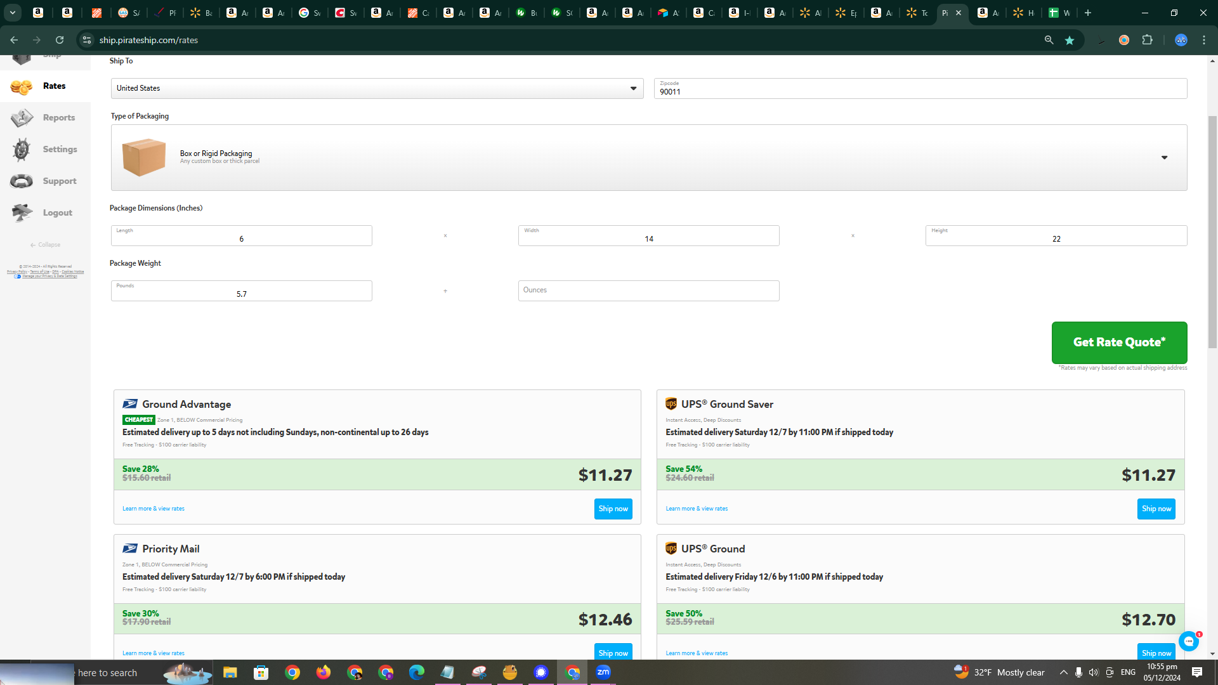Open the Cookies Notice link
Image resolution: width=1218 pixels, height=685 pixels.
pyautogui.click(x=73, y=271)
